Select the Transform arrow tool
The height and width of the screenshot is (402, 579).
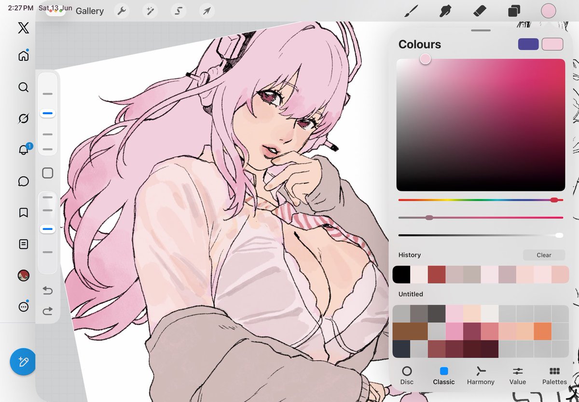[x=207, y=11]
